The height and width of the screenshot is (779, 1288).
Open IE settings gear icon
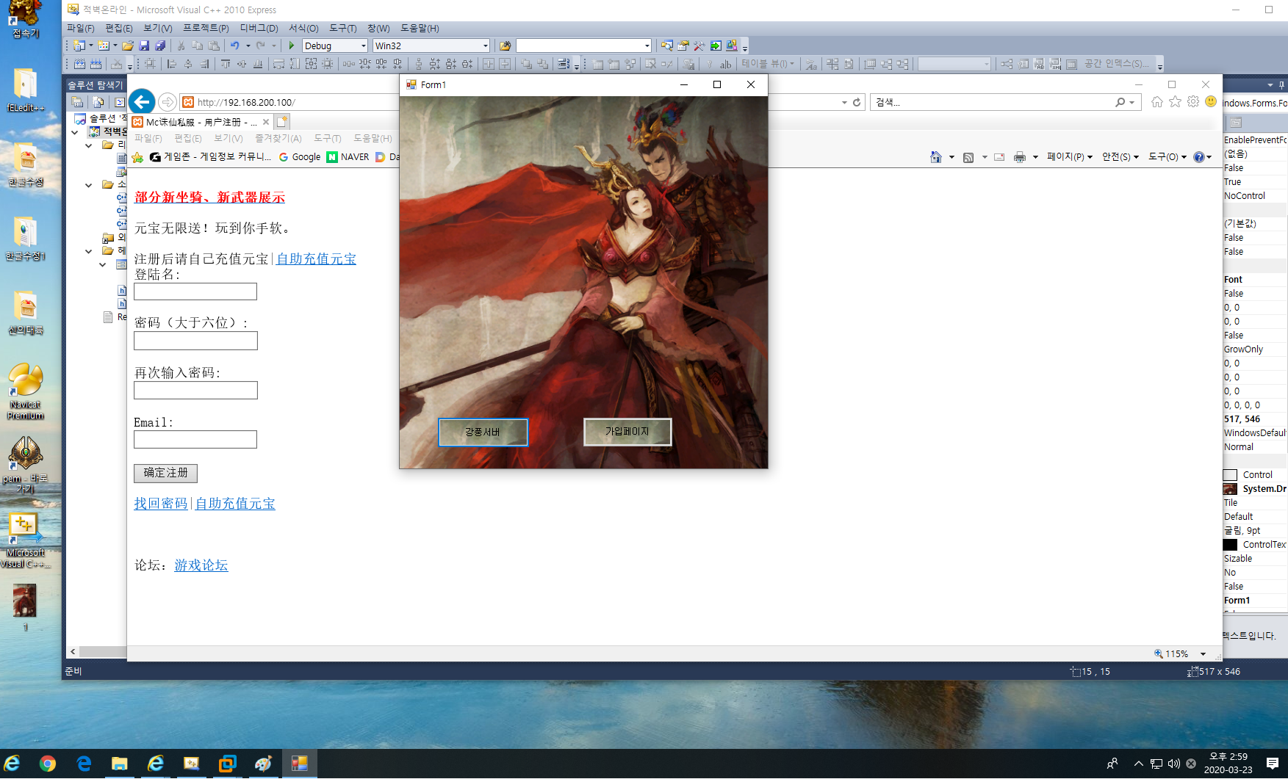click(1193, 102)
